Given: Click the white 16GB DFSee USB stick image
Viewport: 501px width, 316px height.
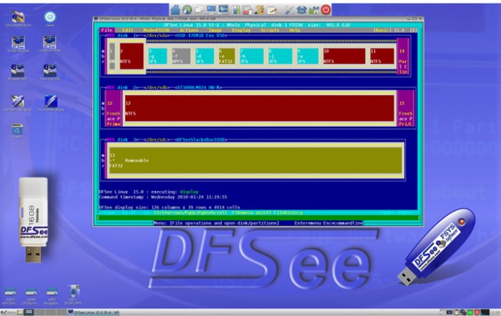Looking at the screenshot, I should pos(33,220).
